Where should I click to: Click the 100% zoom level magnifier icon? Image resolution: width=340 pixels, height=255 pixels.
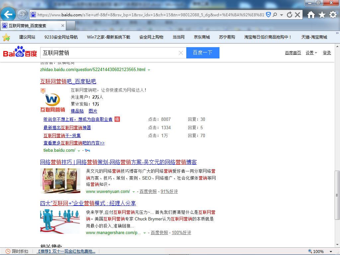[310, 251]
